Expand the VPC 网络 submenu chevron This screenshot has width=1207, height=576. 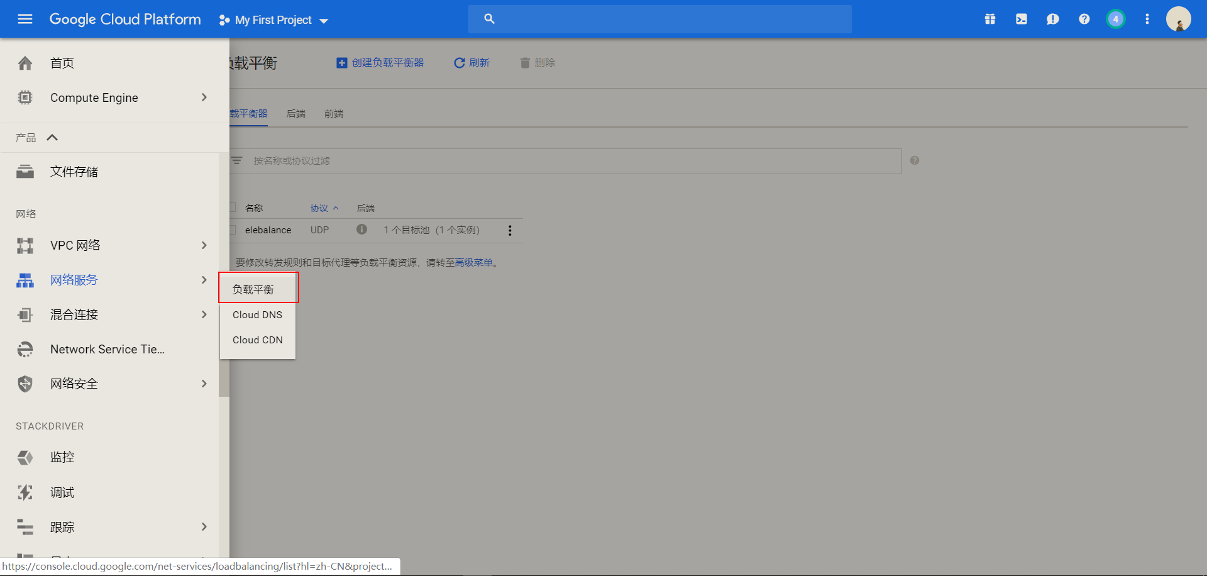pyautogui.click(x=204, y=245)
